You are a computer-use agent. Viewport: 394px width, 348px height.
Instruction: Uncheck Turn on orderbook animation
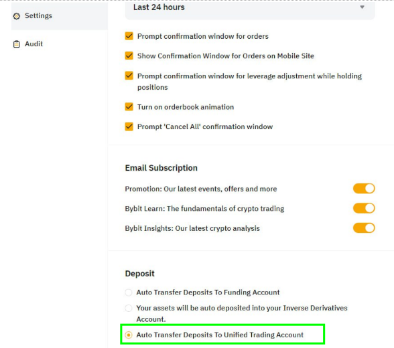click(x=129, y=107)
